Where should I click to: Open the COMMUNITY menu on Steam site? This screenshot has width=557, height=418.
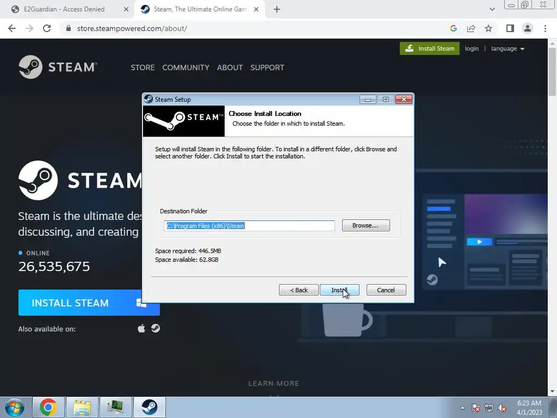pyautogui.click(x=186, y=67)
